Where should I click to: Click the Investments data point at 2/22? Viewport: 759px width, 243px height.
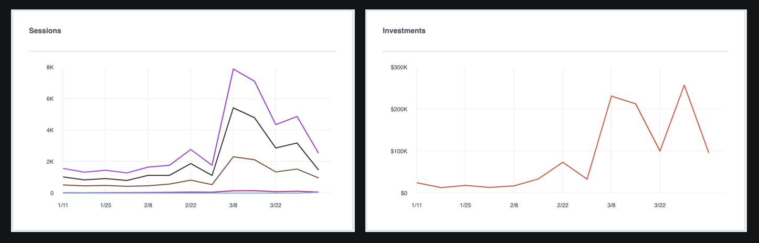563,162
